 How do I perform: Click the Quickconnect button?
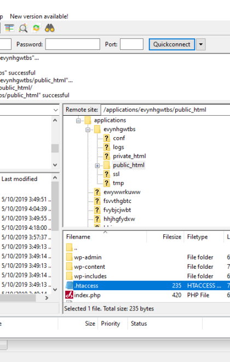(x=172, y=44)
